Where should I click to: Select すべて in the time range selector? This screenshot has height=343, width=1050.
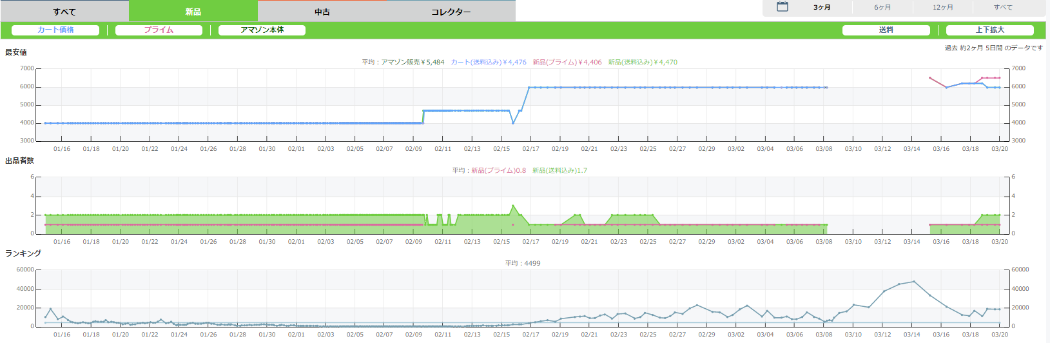[1003, 8]
